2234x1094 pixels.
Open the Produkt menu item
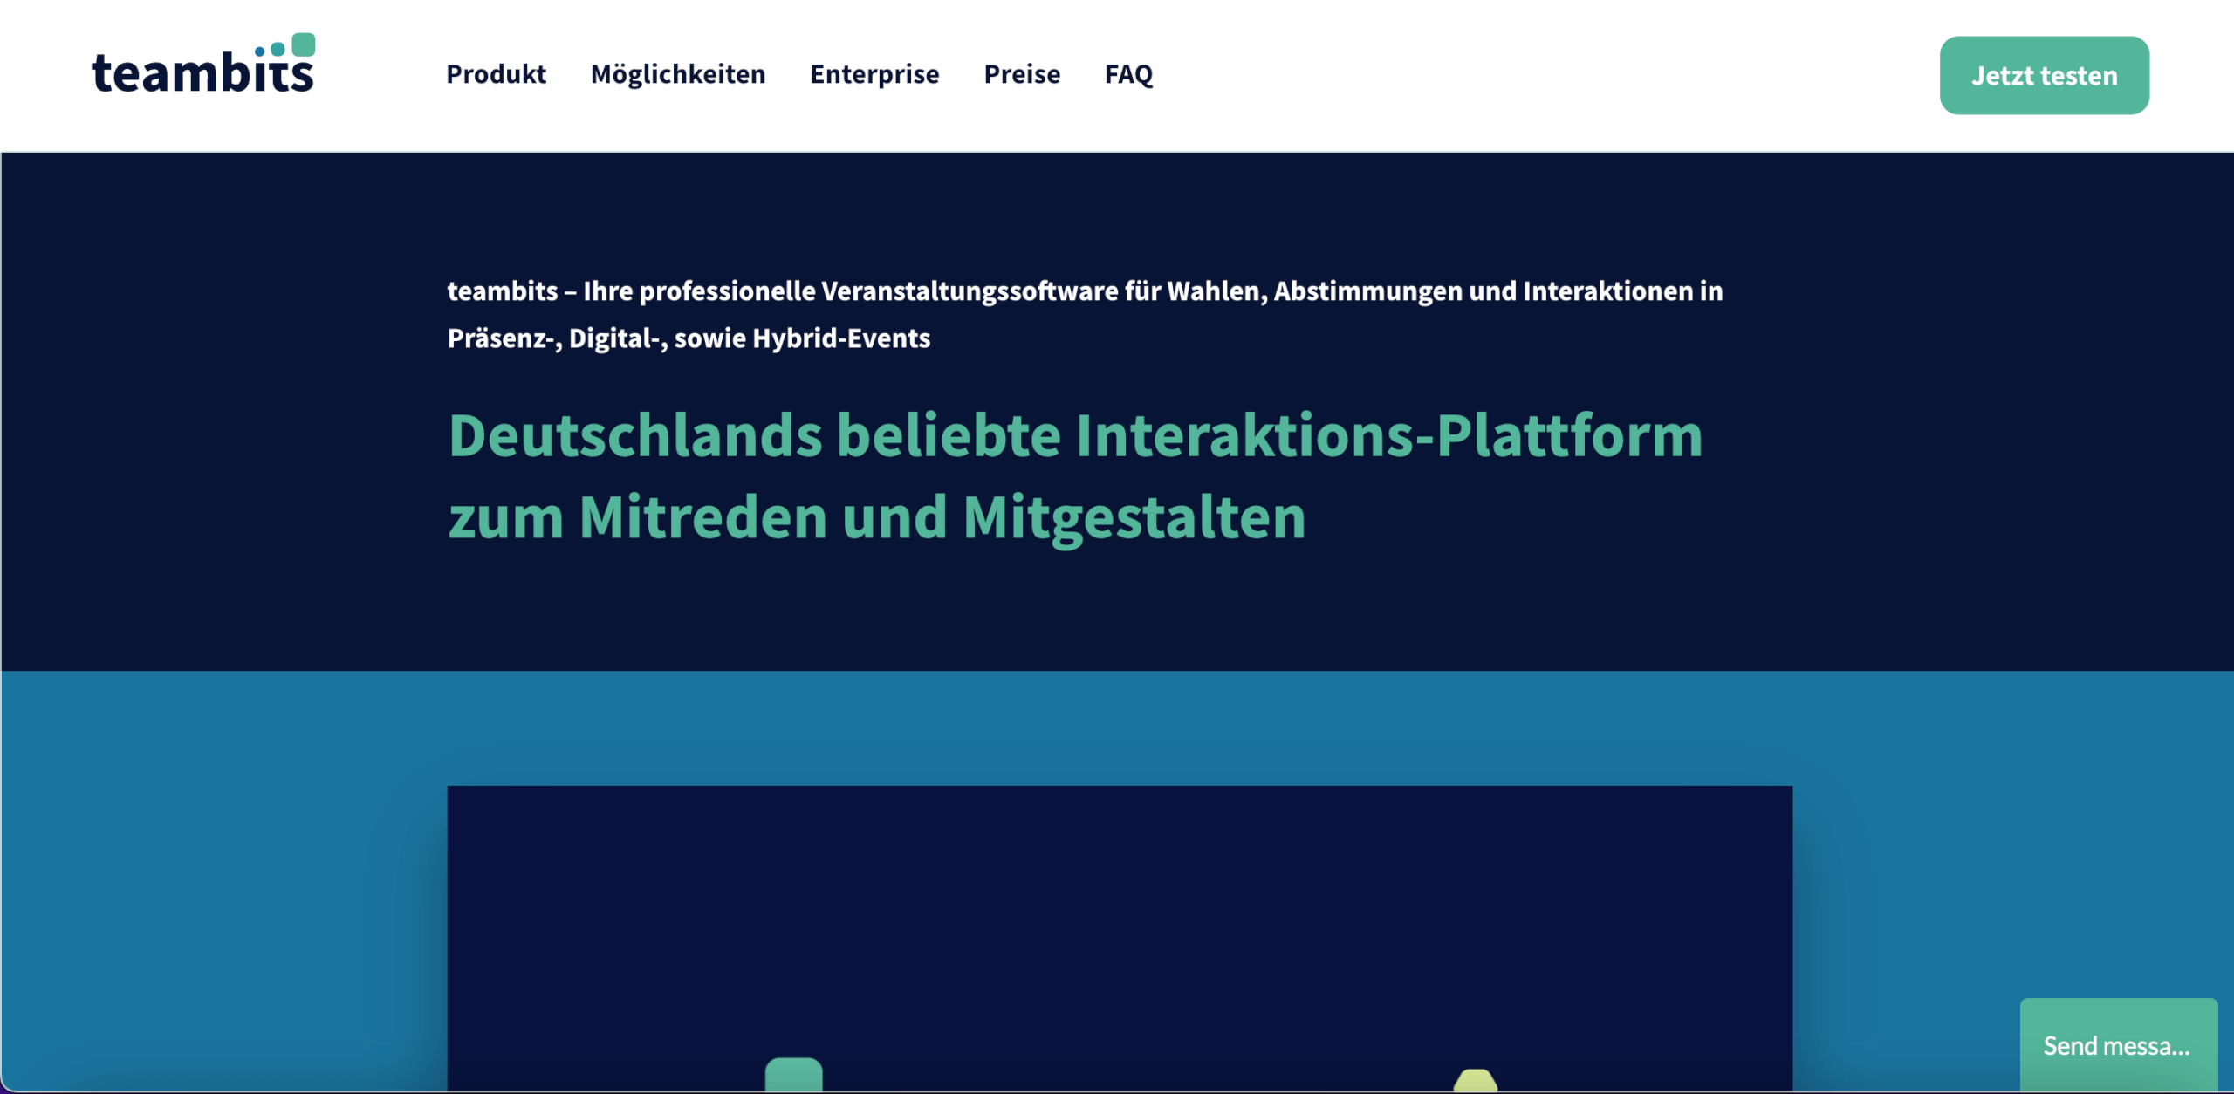pyautogui.click(x=496, y=74)
